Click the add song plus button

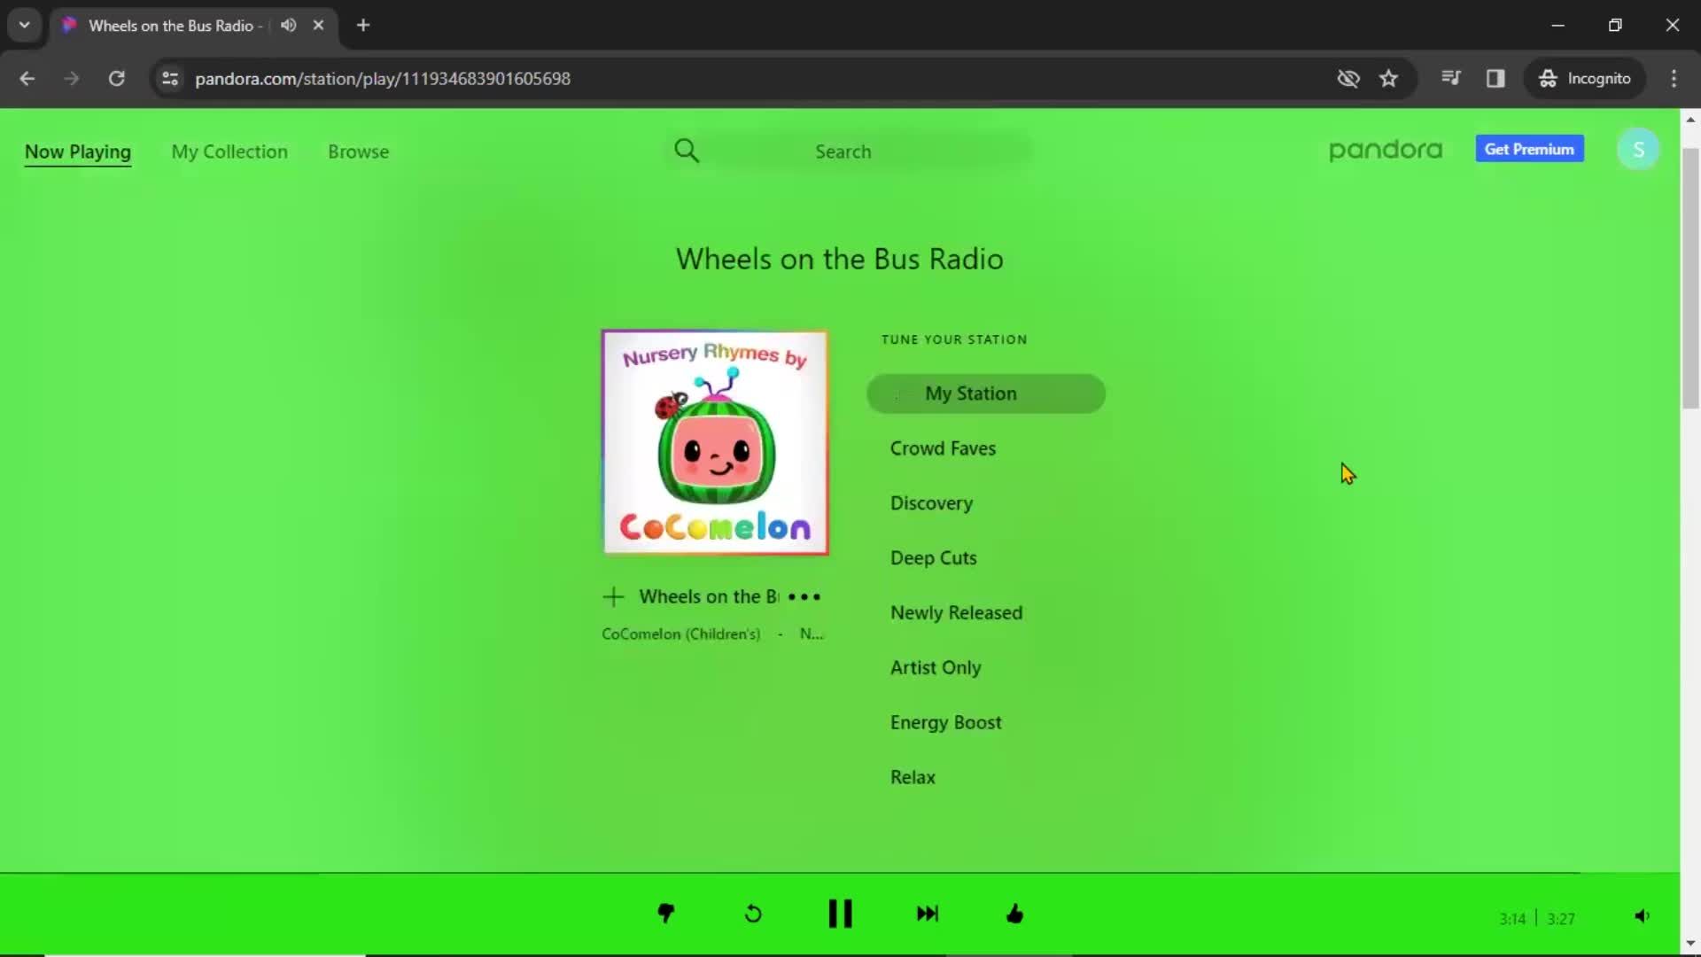click(x=613, y=596)
